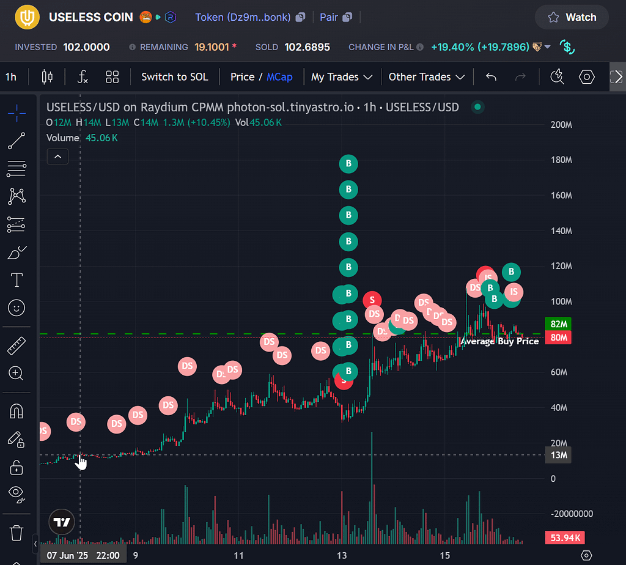Click the undo arrow in toolbar
This screenshot has width=626, height=565.
[x=491, y=77]
